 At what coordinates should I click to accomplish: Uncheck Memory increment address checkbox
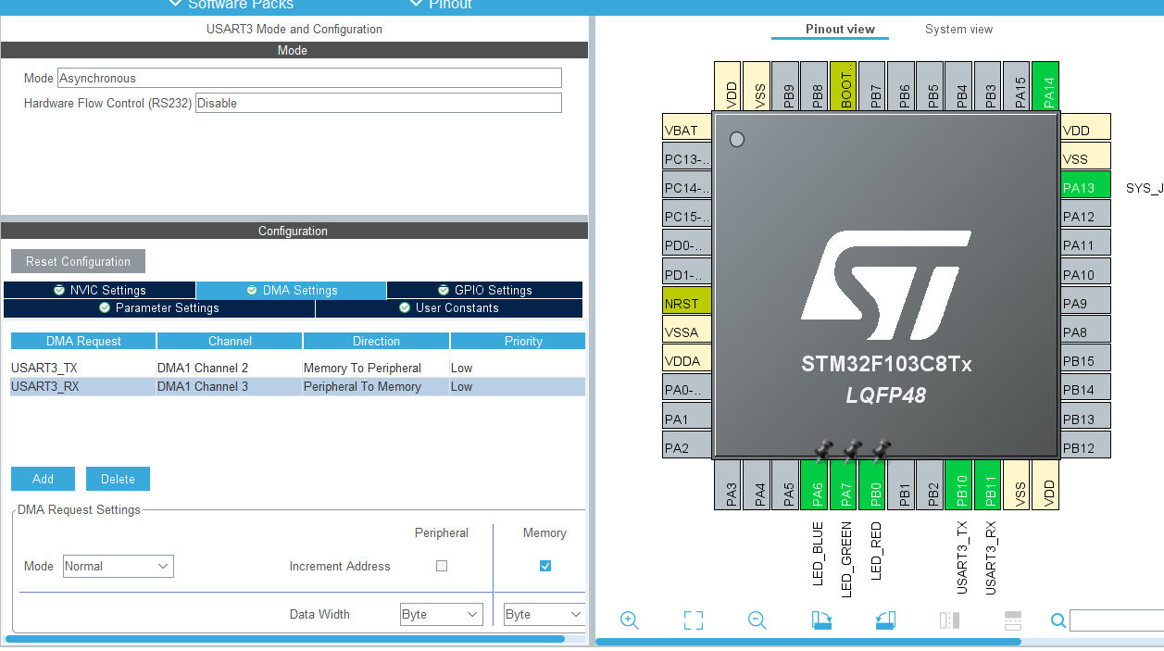tap(545, 566)
